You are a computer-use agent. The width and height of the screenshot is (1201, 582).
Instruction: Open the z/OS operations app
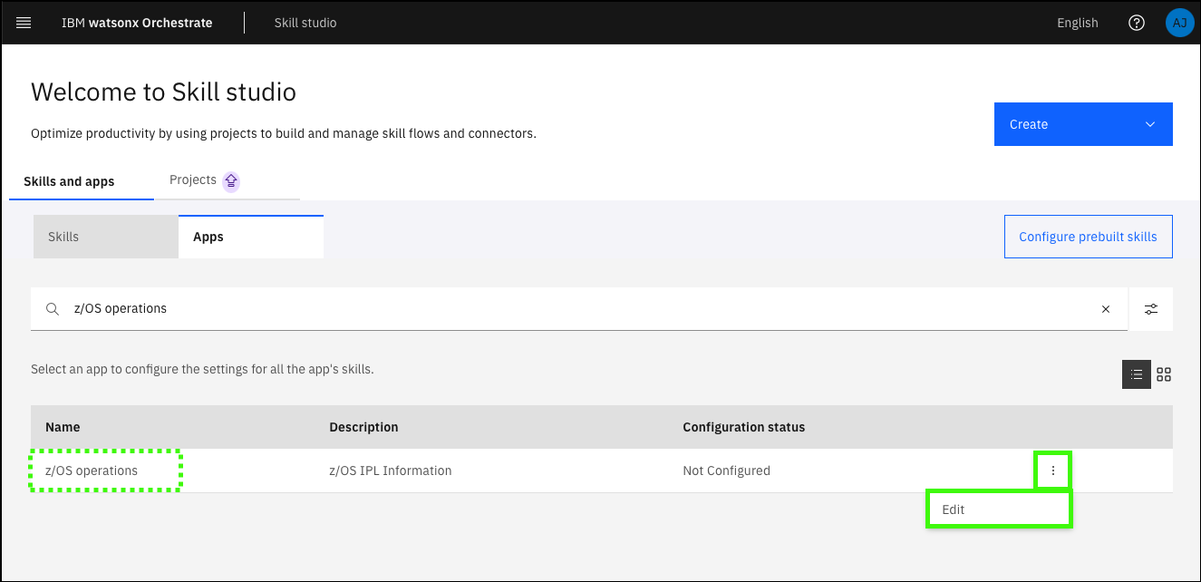[x=92, y=470]
